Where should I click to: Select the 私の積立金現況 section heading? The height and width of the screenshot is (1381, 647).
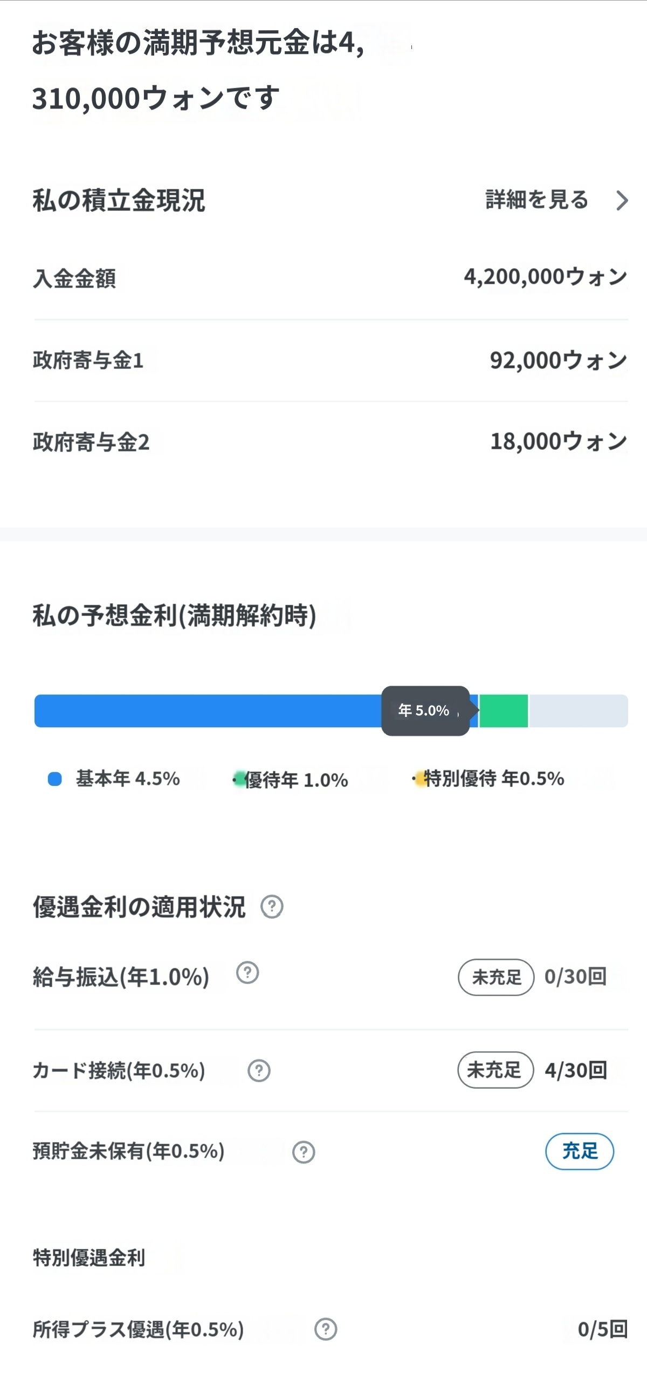pos(119,200)
